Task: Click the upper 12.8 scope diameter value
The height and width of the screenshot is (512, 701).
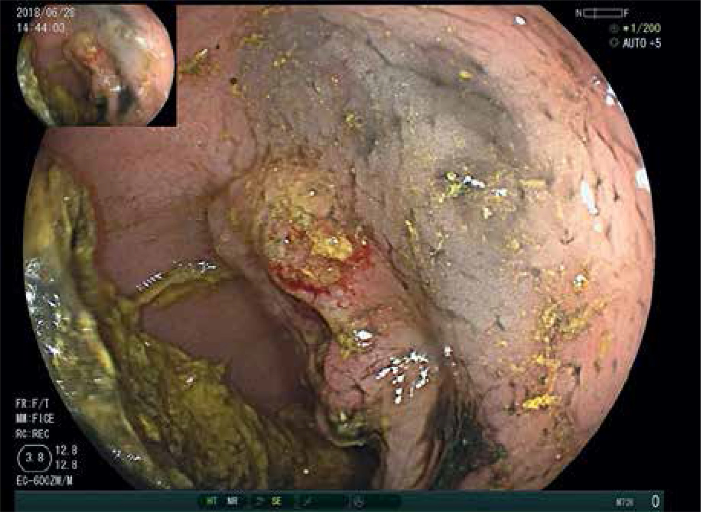Action: [66, 450]
